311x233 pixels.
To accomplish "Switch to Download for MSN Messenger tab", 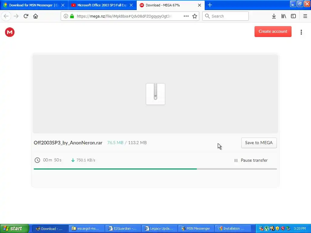I will click(x=34, y=5).
